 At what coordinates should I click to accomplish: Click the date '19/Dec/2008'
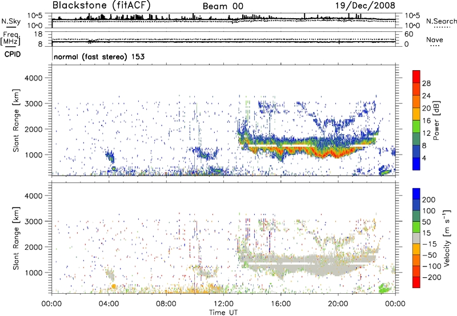point(365,5)
